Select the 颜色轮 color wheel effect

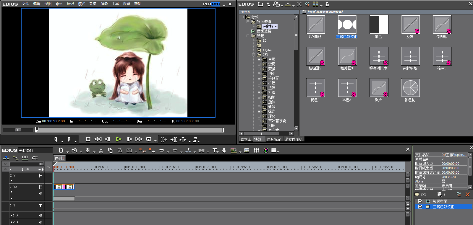(410, 88)
